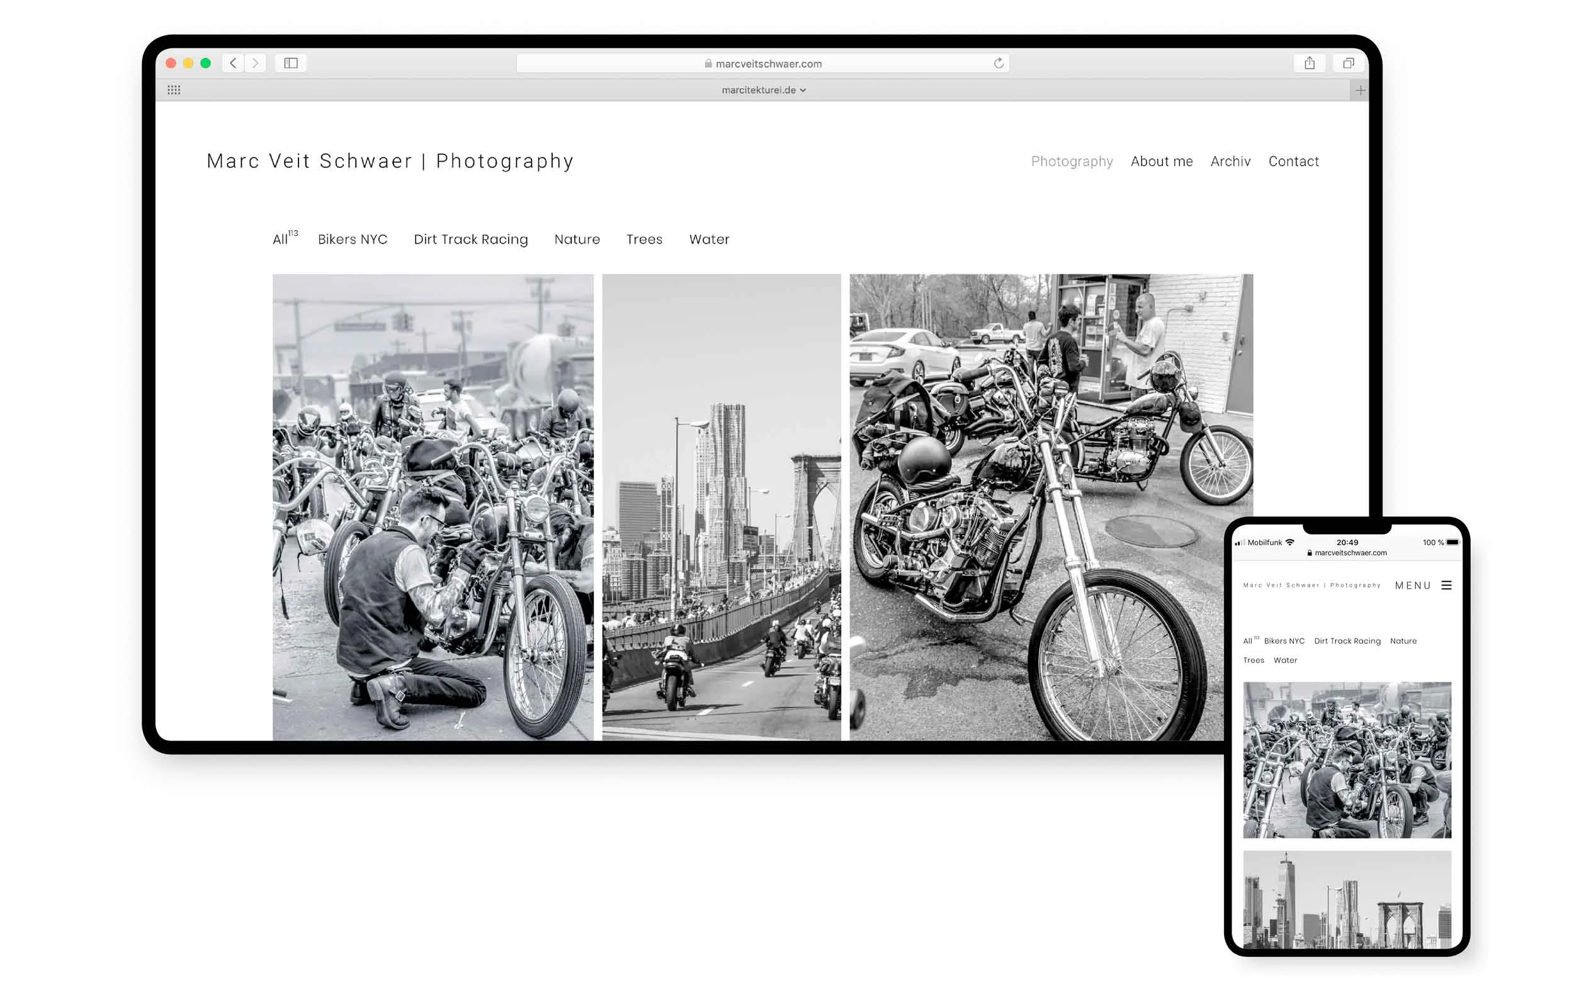Expand the marcitekturei.de tab chevron
Screen dimensions: 1574x984
pos(802,90)
